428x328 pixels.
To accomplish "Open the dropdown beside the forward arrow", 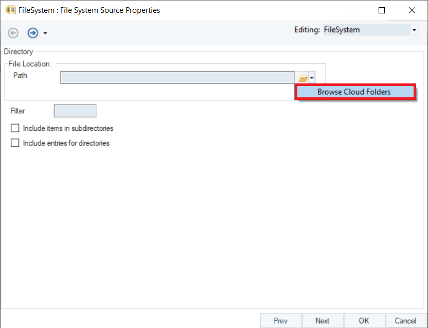I will 45,33.
